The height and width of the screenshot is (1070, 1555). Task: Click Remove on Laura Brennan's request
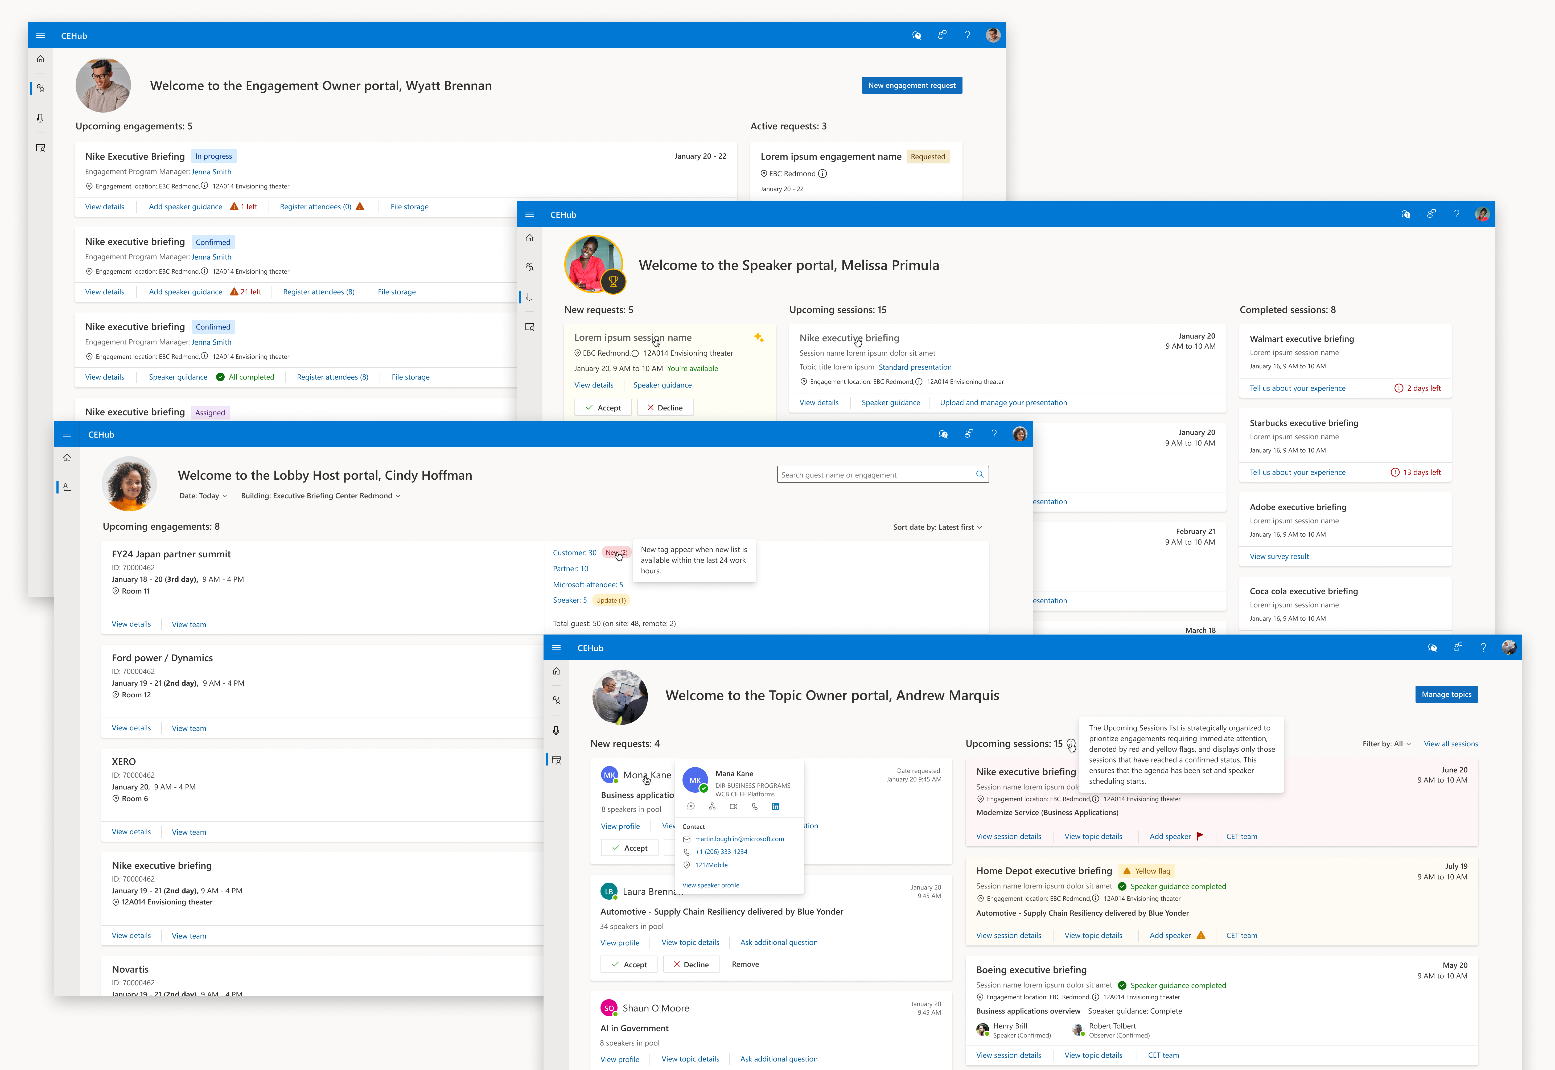(x=745, y=964)
